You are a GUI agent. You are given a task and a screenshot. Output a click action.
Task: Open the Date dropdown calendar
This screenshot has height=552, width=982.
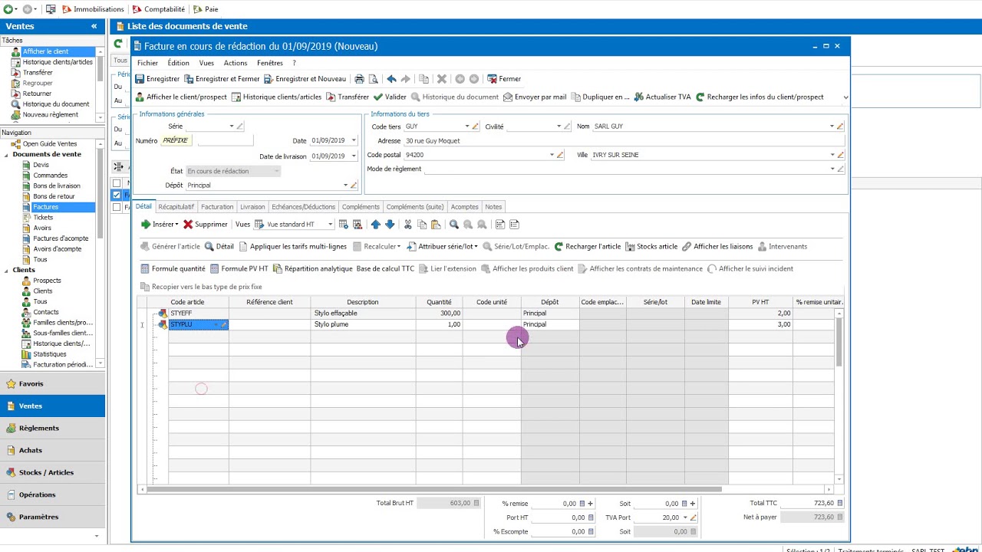click(x=353, y=141)
